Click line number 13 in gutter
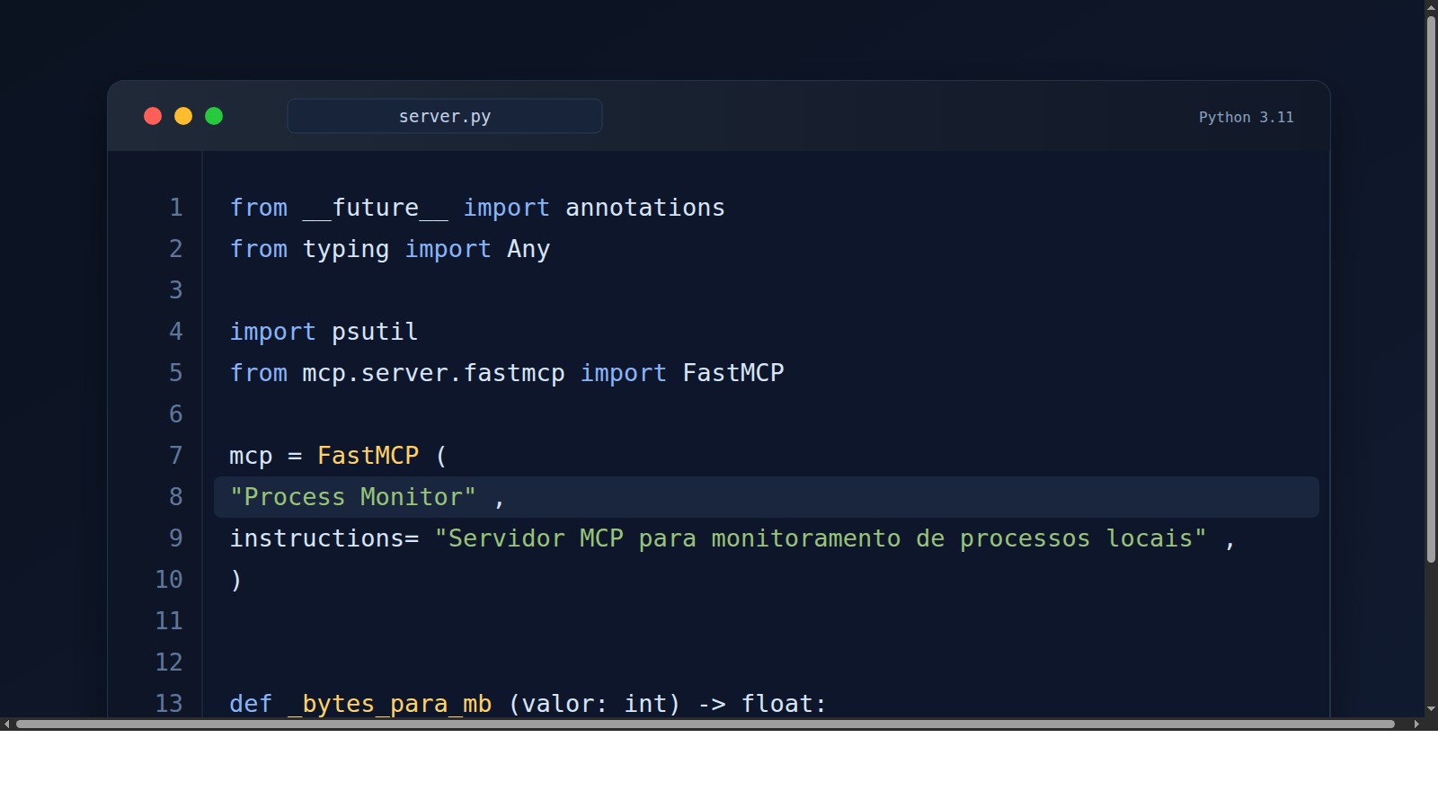Screen dimensions: 1438x809 click(x=169, y=704)
